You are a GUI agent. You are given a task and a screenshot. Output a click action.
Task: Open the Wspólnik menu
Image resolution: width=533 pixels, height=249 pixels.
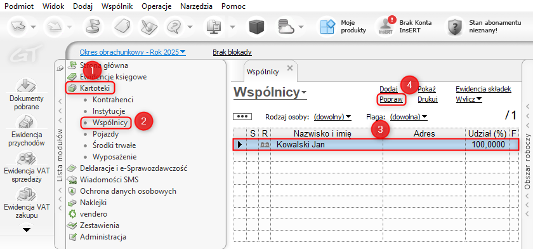coord(117,6)
